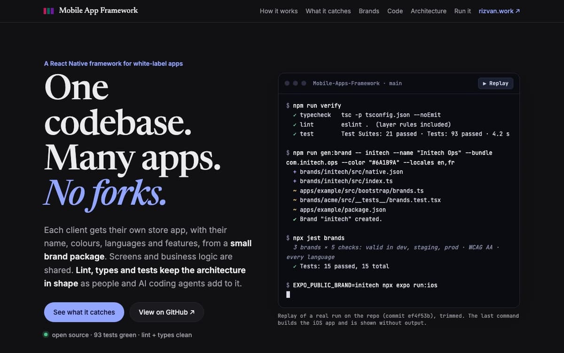Click the brands.test.tsx file line

point(367,200)
